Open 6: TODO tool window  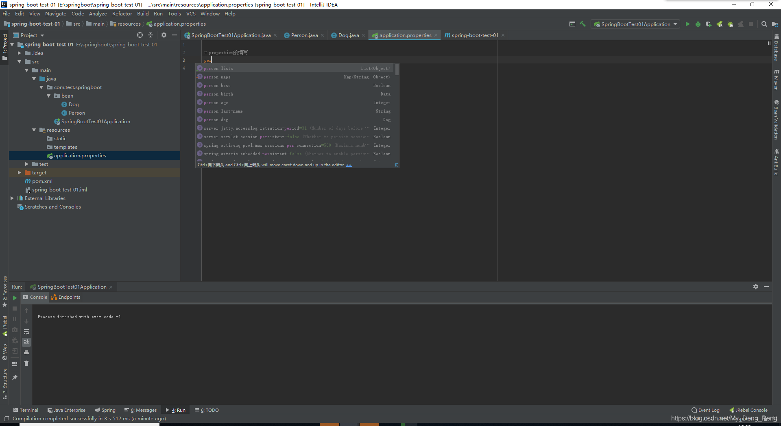(x=207, y=410)
